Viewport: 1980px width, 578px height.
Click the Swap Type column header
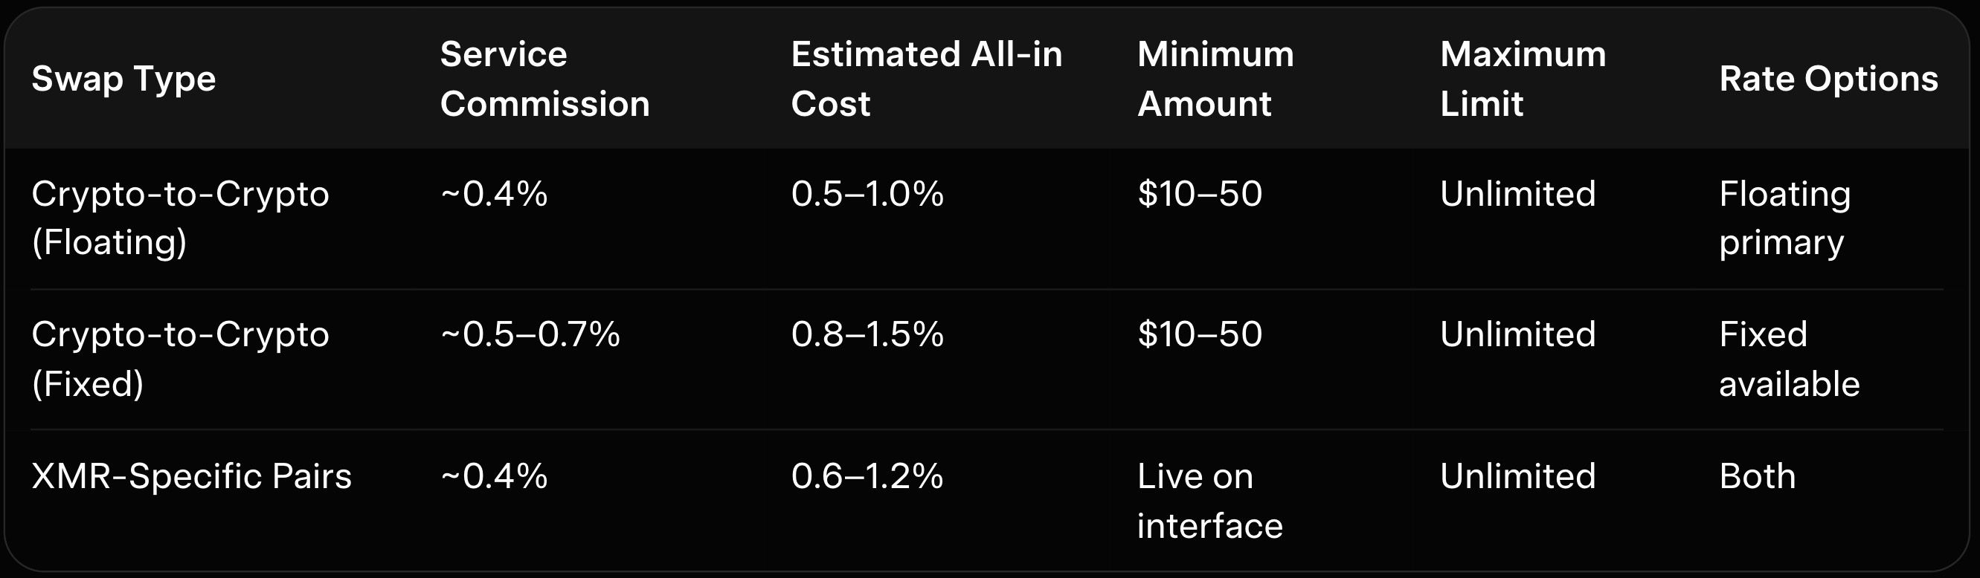[x=123, y=79]
